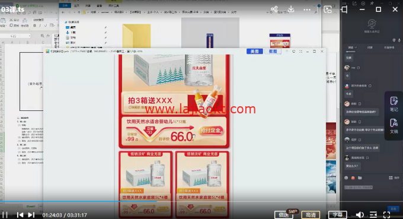Share the video via share icon
Screen dimensions: 403x219
274,9
